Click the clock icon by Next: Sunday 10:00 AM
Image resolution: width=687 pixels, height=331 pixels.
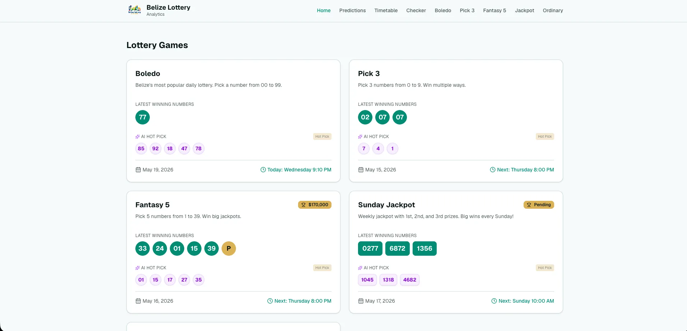(x=494, y=301)
